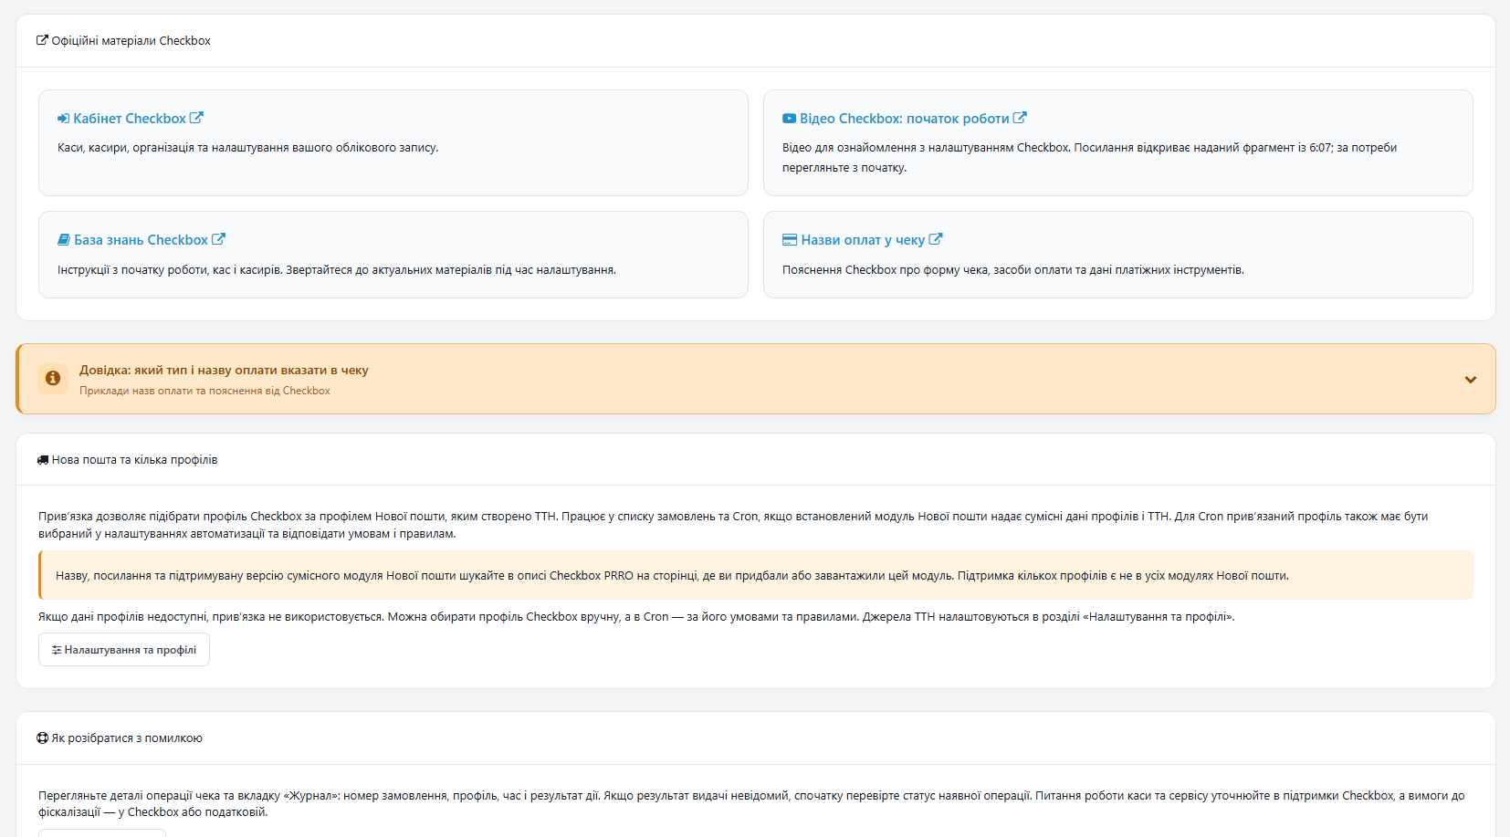Click the heading Як розібратися з помилкою
Viewport: 1510px width, 837px height.
point(127,738)
